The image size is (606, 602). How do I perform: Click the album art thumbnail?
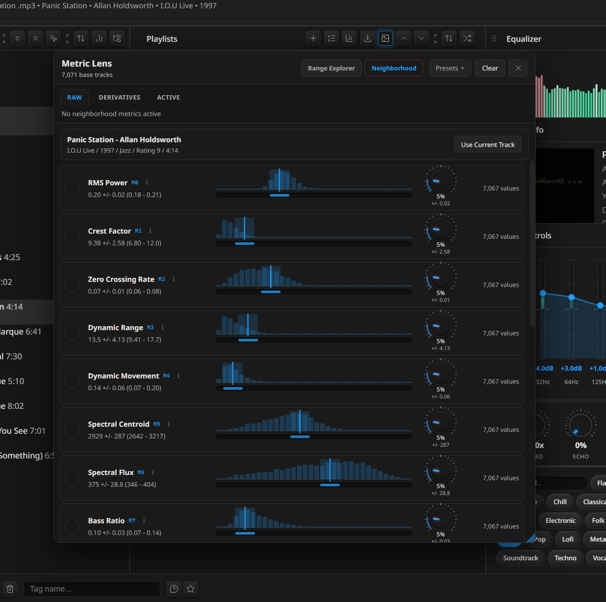coord(565,186)
